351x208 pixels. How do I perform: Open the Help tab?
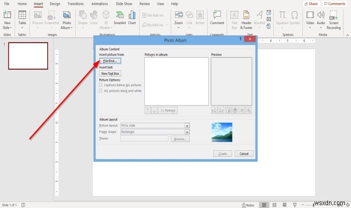click(174, 4)
